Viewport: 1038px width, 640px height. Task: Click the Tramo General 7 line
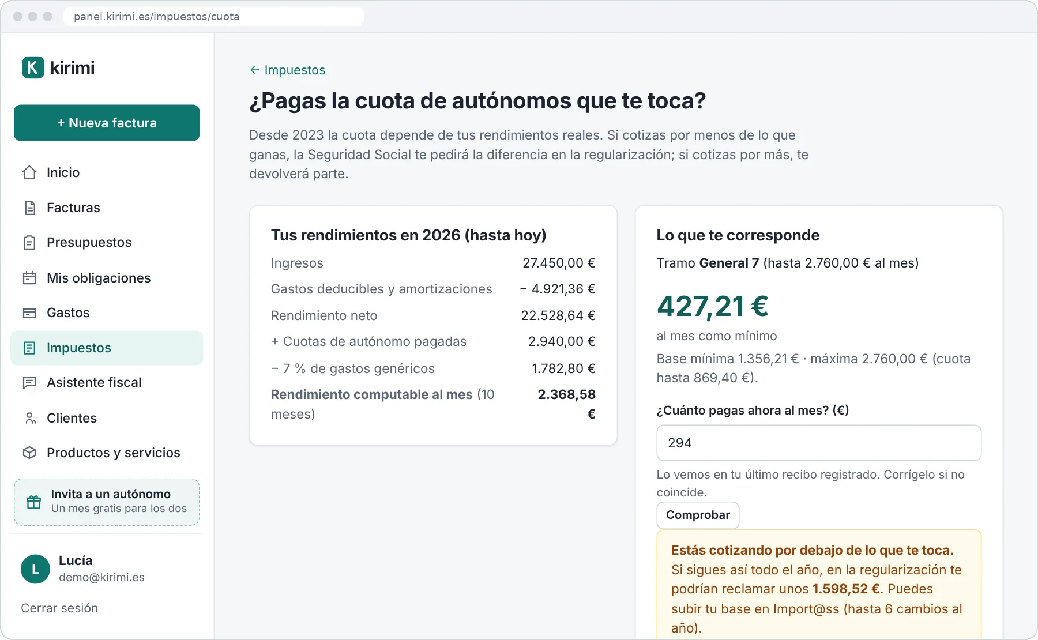pyautogui.click(x=788, y=263)
